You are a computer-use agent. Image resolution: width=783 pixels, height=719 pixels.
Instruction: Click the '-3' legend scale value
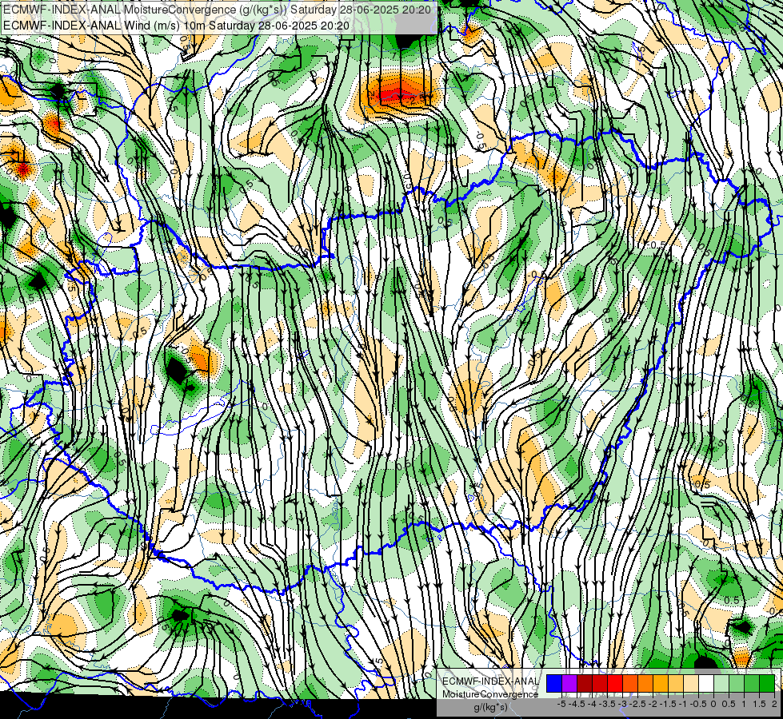pos(622,704)
